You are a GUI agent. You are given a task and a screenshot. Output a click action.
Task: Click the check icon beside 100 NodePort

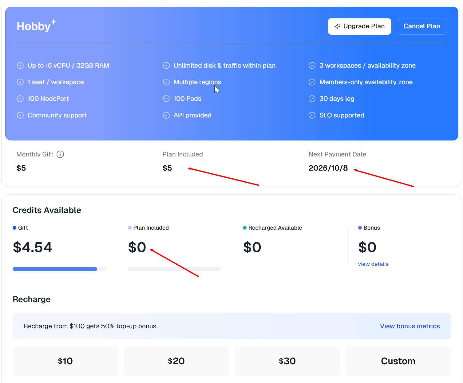point(20,99)
